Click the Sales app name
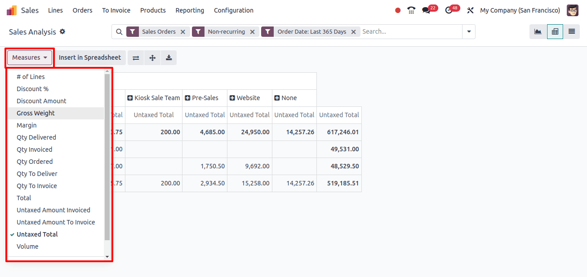Image resolution: width=587 pixels, height=277 pixels. (x=30, y=10)
